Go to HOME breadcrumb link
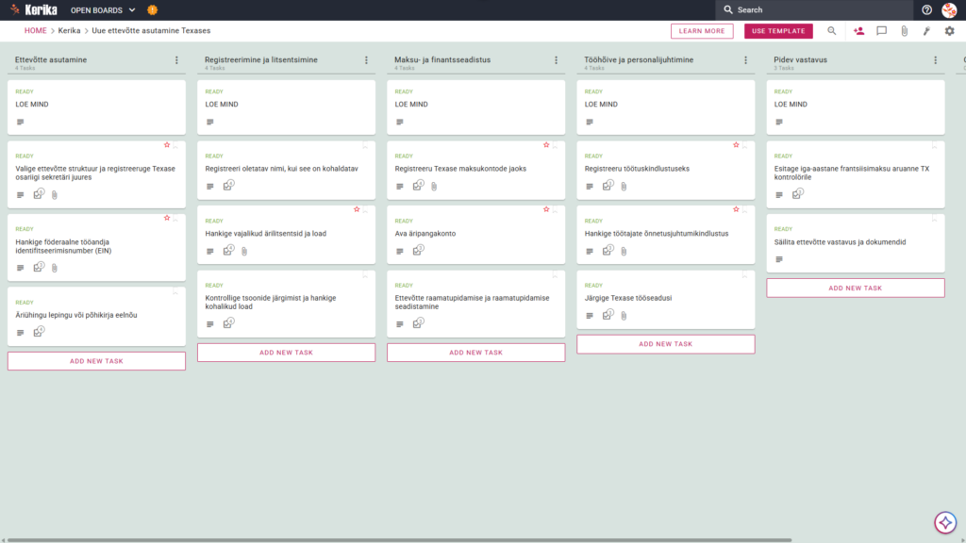 coord(35,31)
